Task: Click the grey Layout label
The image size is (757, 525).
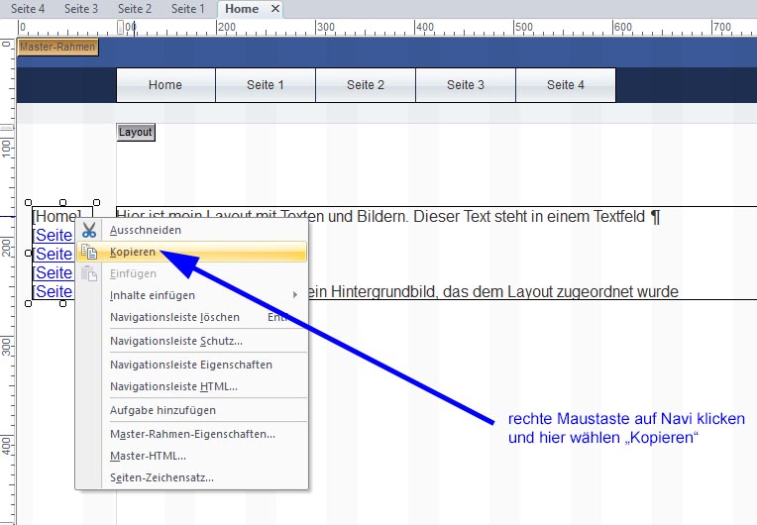Action: pyautogui.click(x=136, y=132)
